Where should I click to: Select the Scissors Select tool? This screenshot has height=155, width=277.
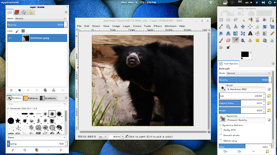(257, 20)
